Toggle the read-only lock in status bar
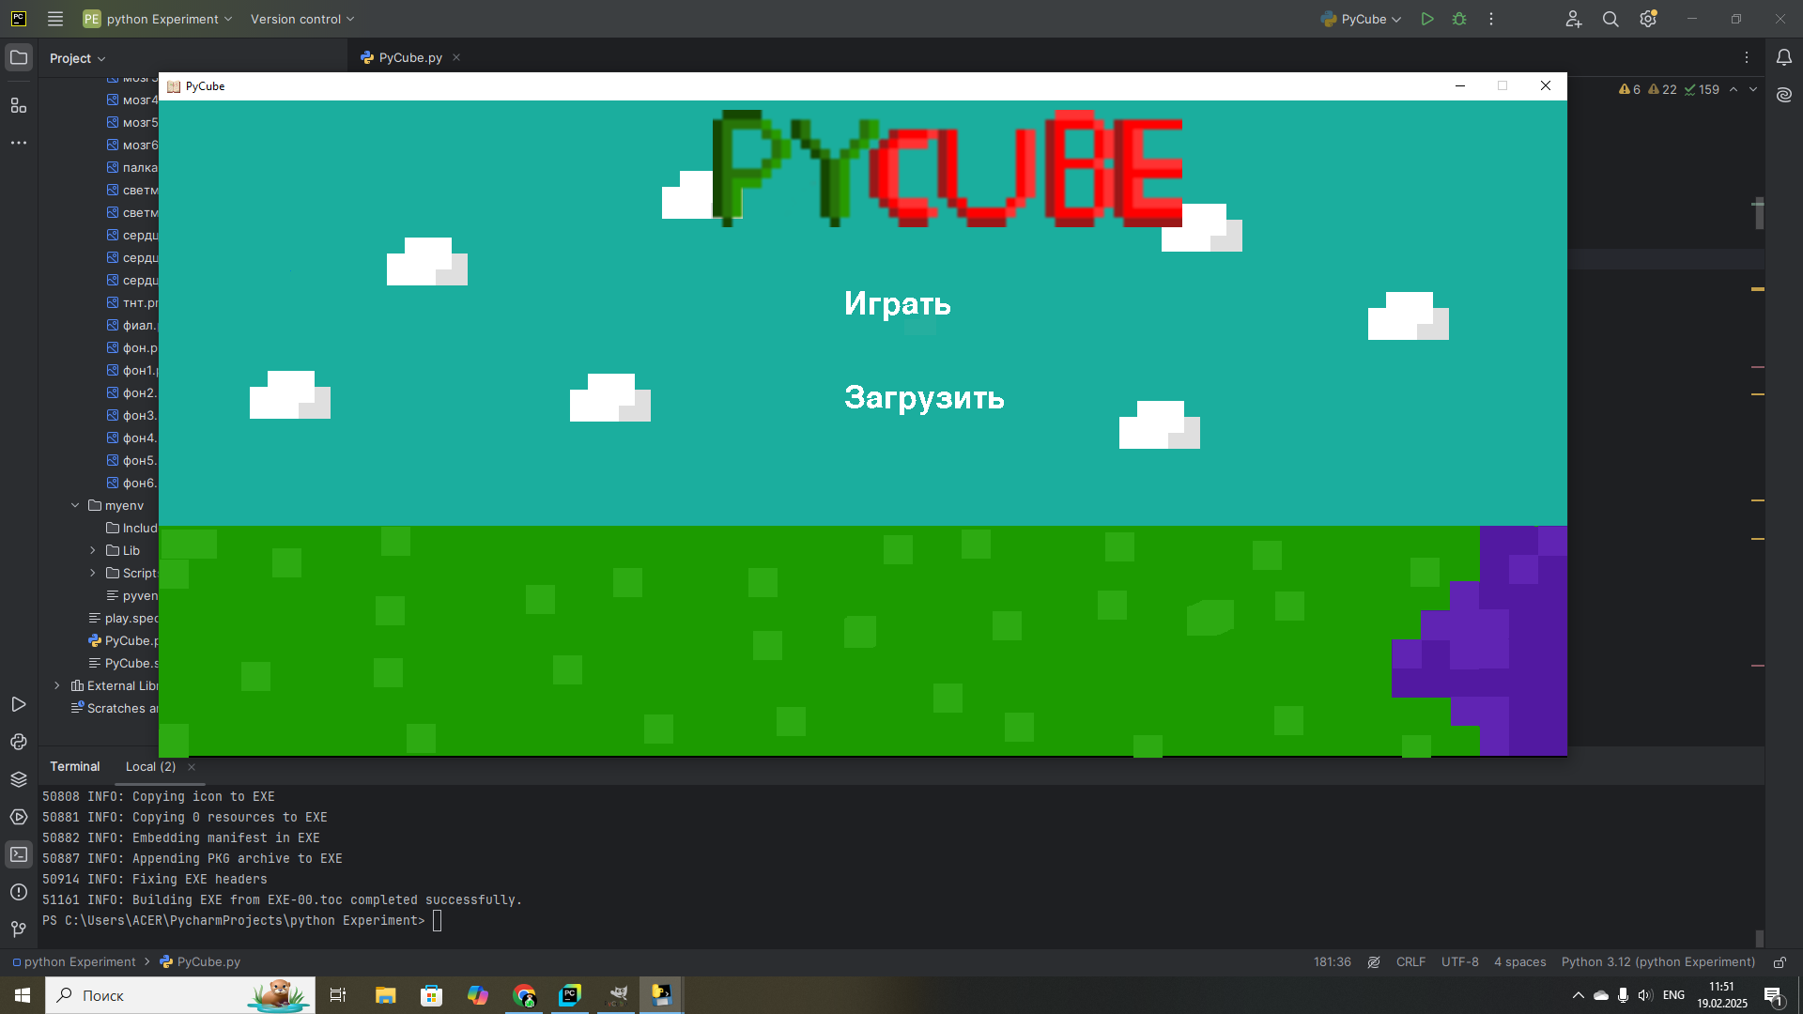Viewport: 1803px width, 1014px height. click(x=1780, y=962)
